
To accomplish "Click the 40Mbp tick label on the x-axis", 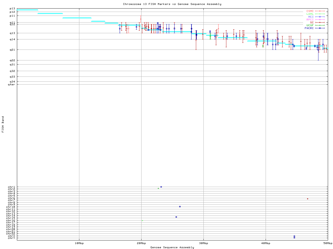I will tap(266, 243).
